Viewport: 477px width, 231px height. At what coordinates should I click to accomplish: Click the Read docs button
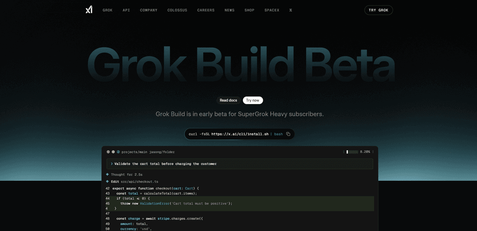(228, 100)
